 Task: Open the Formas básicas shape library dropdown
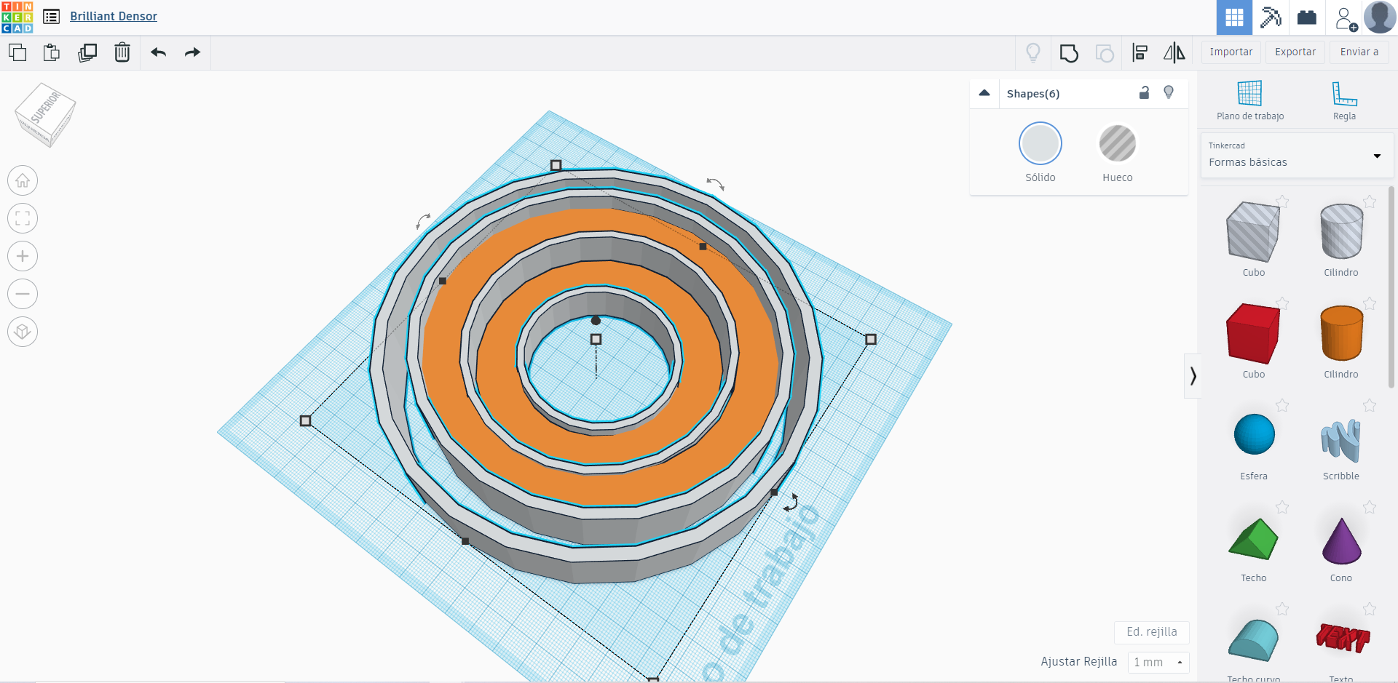click(x=1296, y=155)
